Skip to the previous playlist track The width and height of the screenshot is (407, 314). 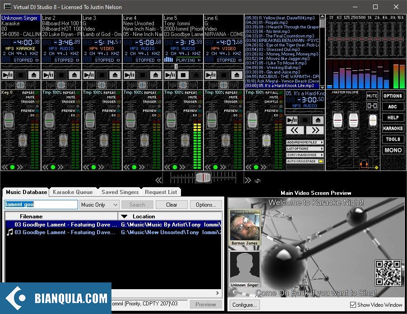click(295, 130)
